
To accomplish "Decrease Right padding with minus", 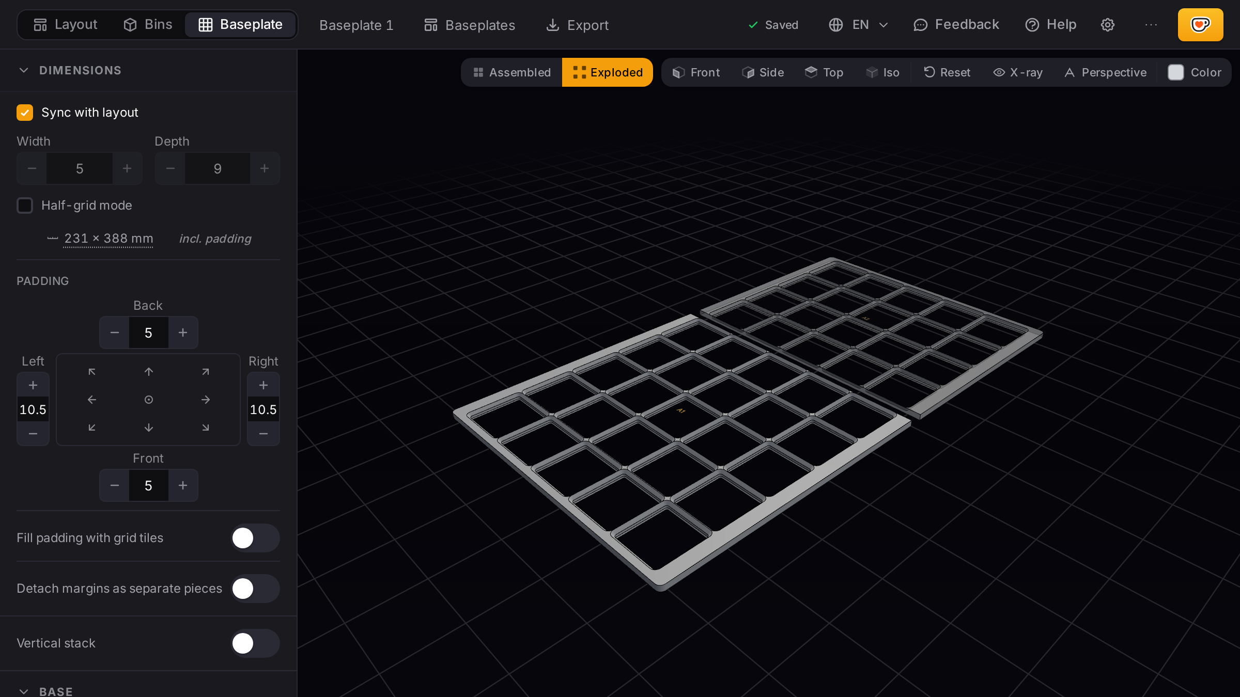I will [263, 434].
